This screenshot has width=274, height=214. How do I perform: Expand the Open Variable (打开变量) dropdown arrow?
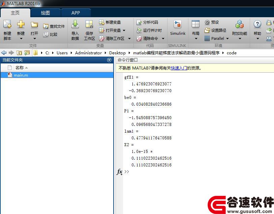(x=124, y=30)
